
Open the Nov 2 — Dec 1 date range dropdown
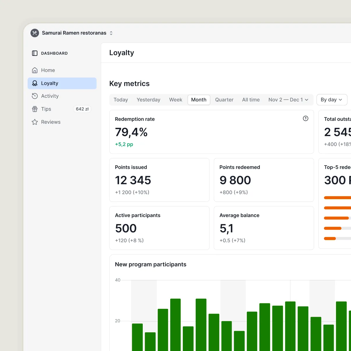pos(288,100)
